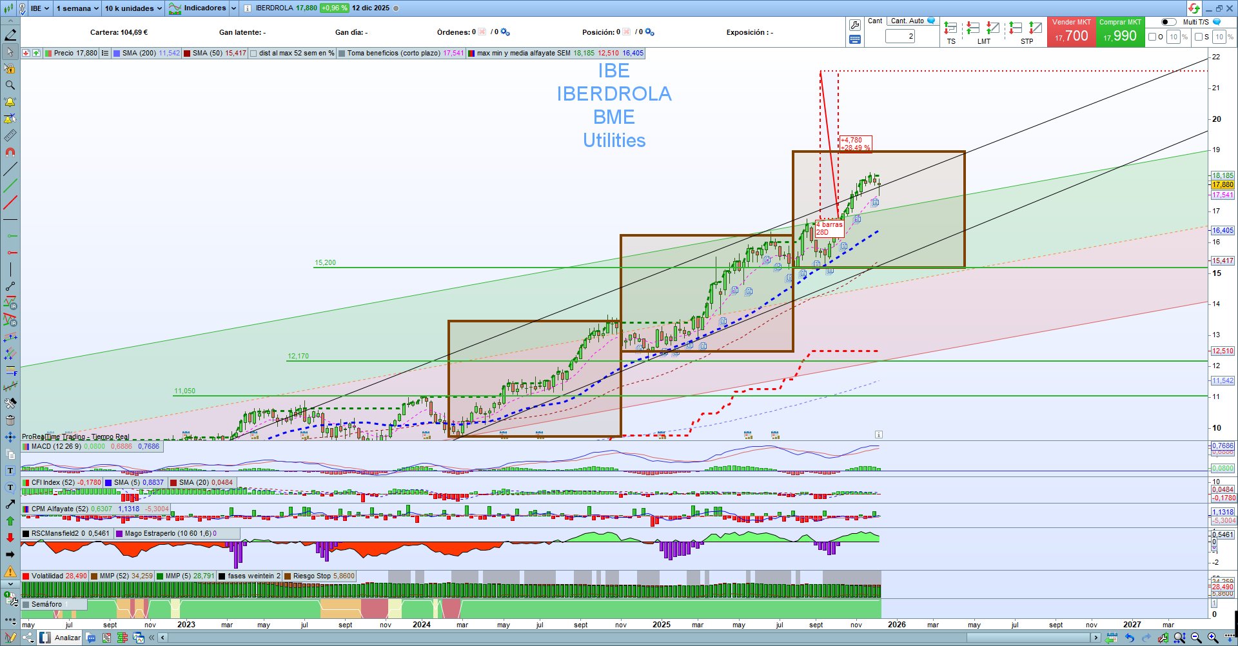This screenshot has width=1238, height=646.
Task: Click the undo arrow in bottom toolbar
Action: click(1130, 638)
